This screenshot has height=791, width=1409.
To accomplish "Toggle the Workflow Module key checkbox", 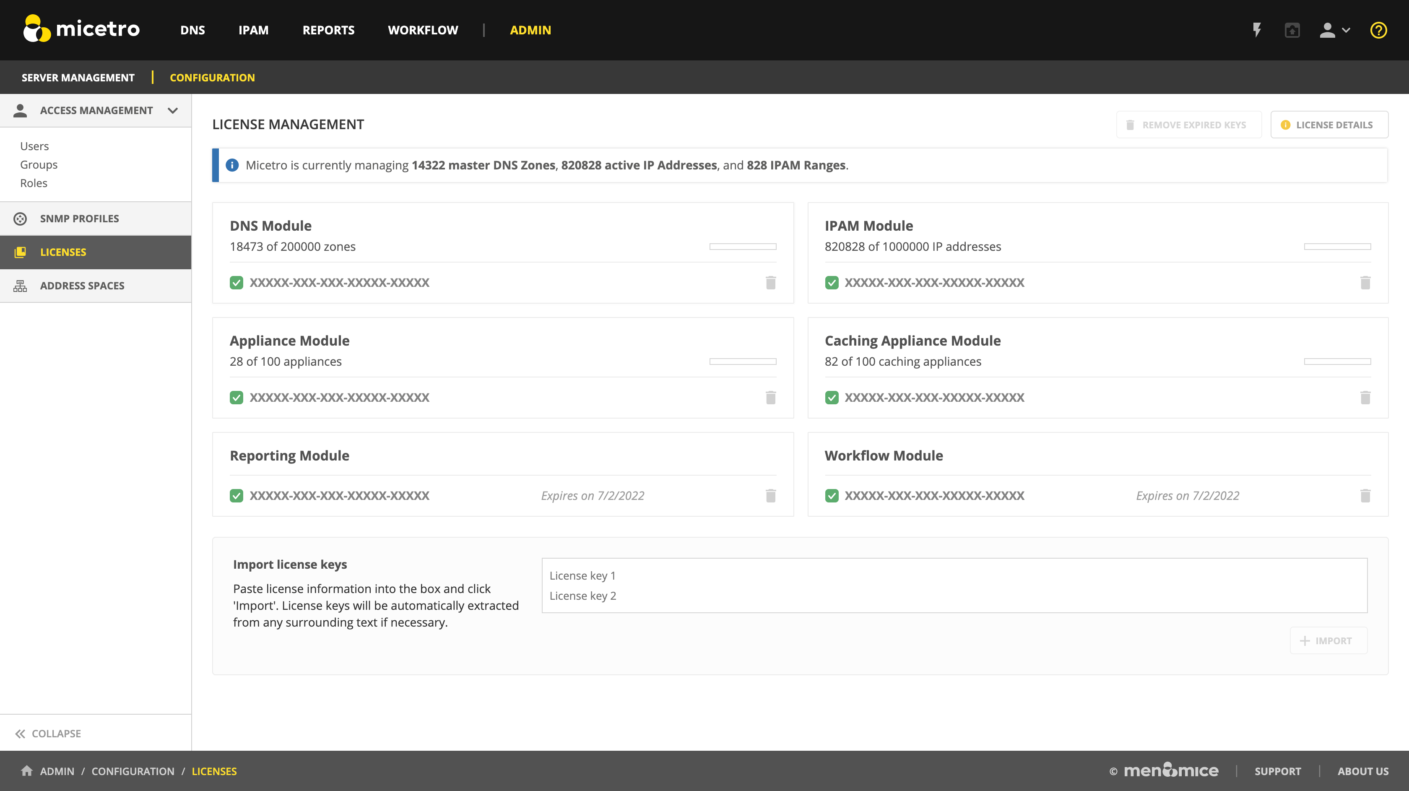I will click(832, 496).
